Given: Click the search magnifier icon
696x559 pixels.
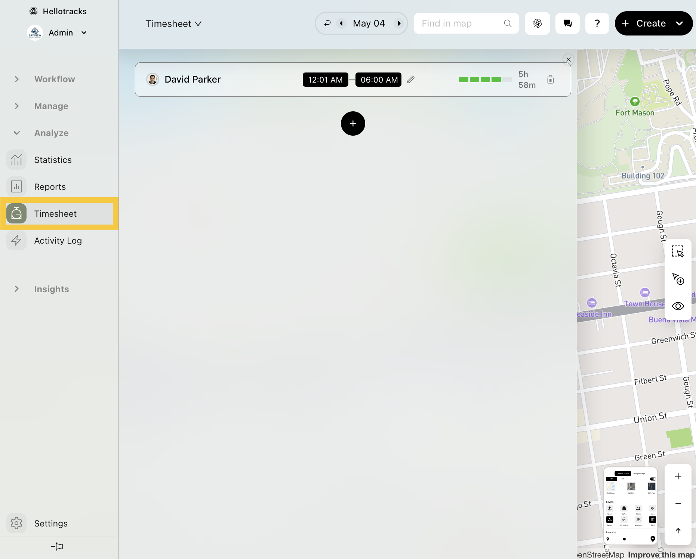Looking at the screenshot, I should click(508, 23).
